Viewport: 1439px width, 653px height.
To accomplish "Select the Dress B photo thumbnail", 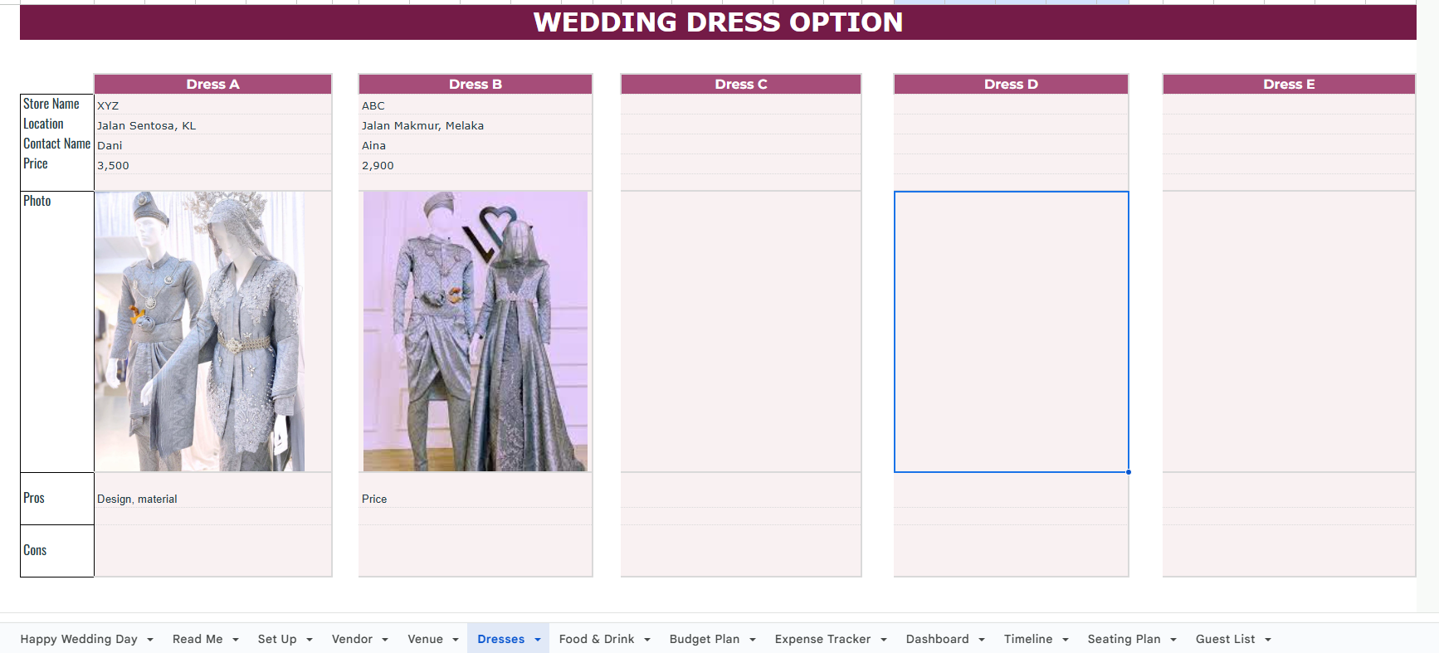I will (475, 332).
